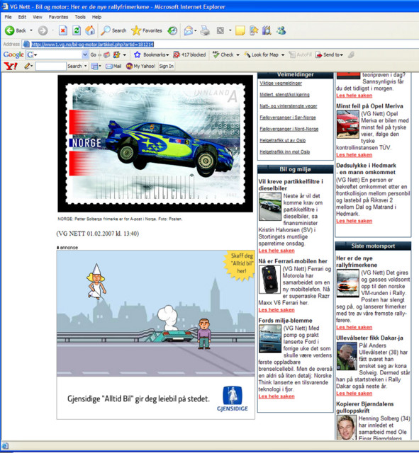Click the Yahoo toolbar search field
The height and width of the screenshot is (453, 419).
(50, 66)
